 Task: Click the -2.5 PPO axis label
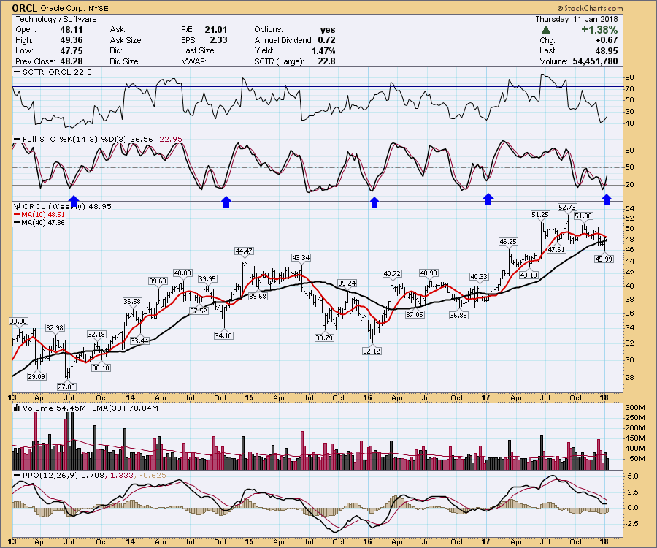tap(633, 524)
